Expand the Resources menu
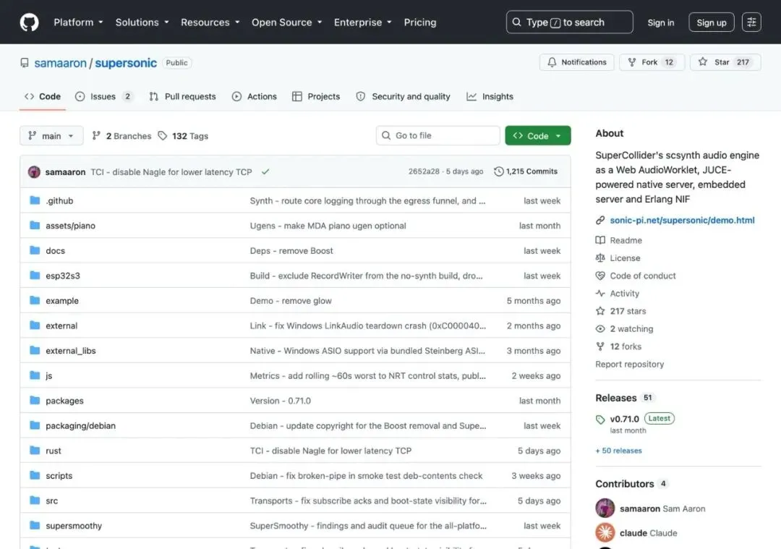The image size is (781, 549). point(210,22)
